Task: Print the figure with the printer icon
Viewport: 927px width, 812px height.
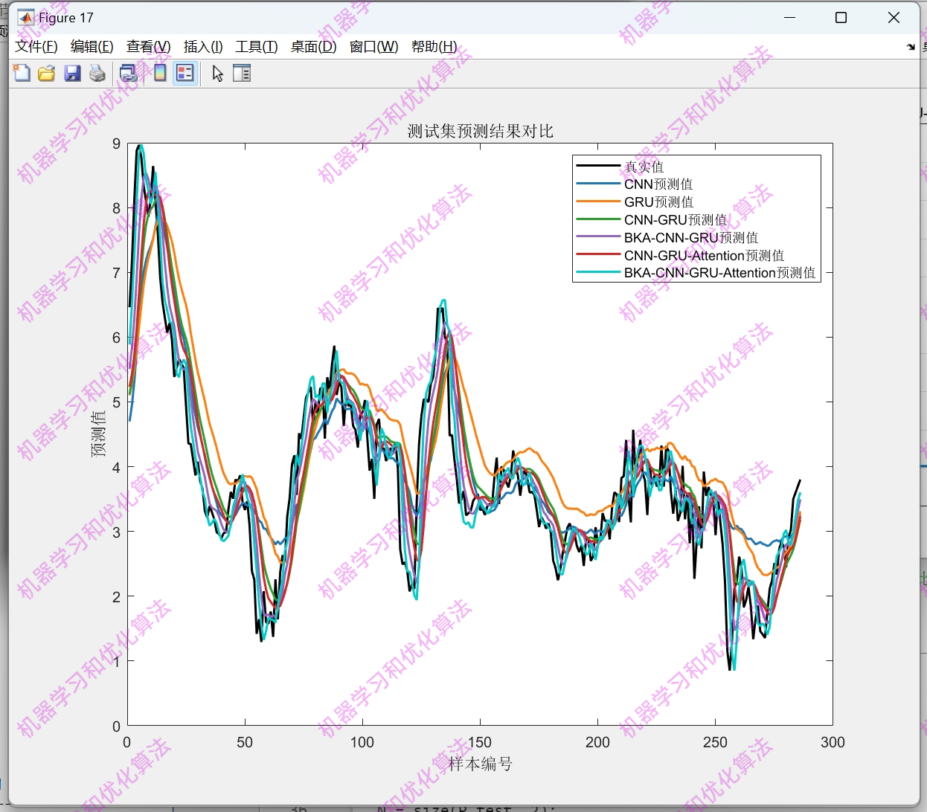Action: (97, 73)
